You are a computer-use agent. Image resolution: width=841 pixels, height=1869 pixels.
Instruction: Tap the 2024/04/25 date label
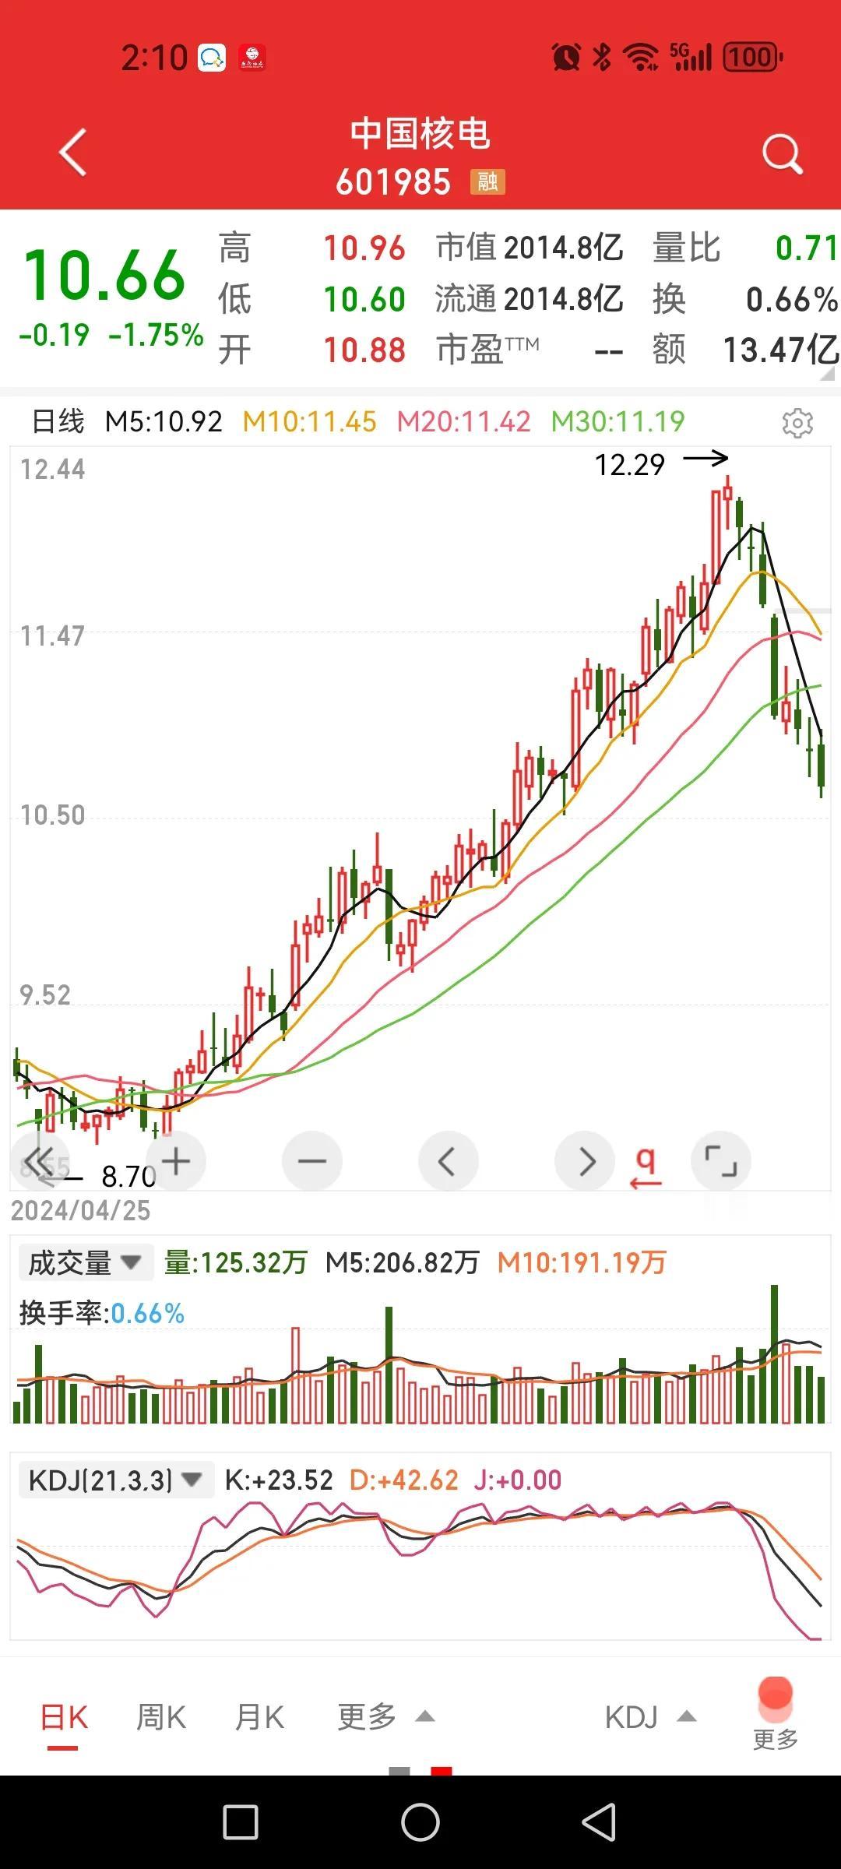pyautogui.click(x=80, y=1210)
